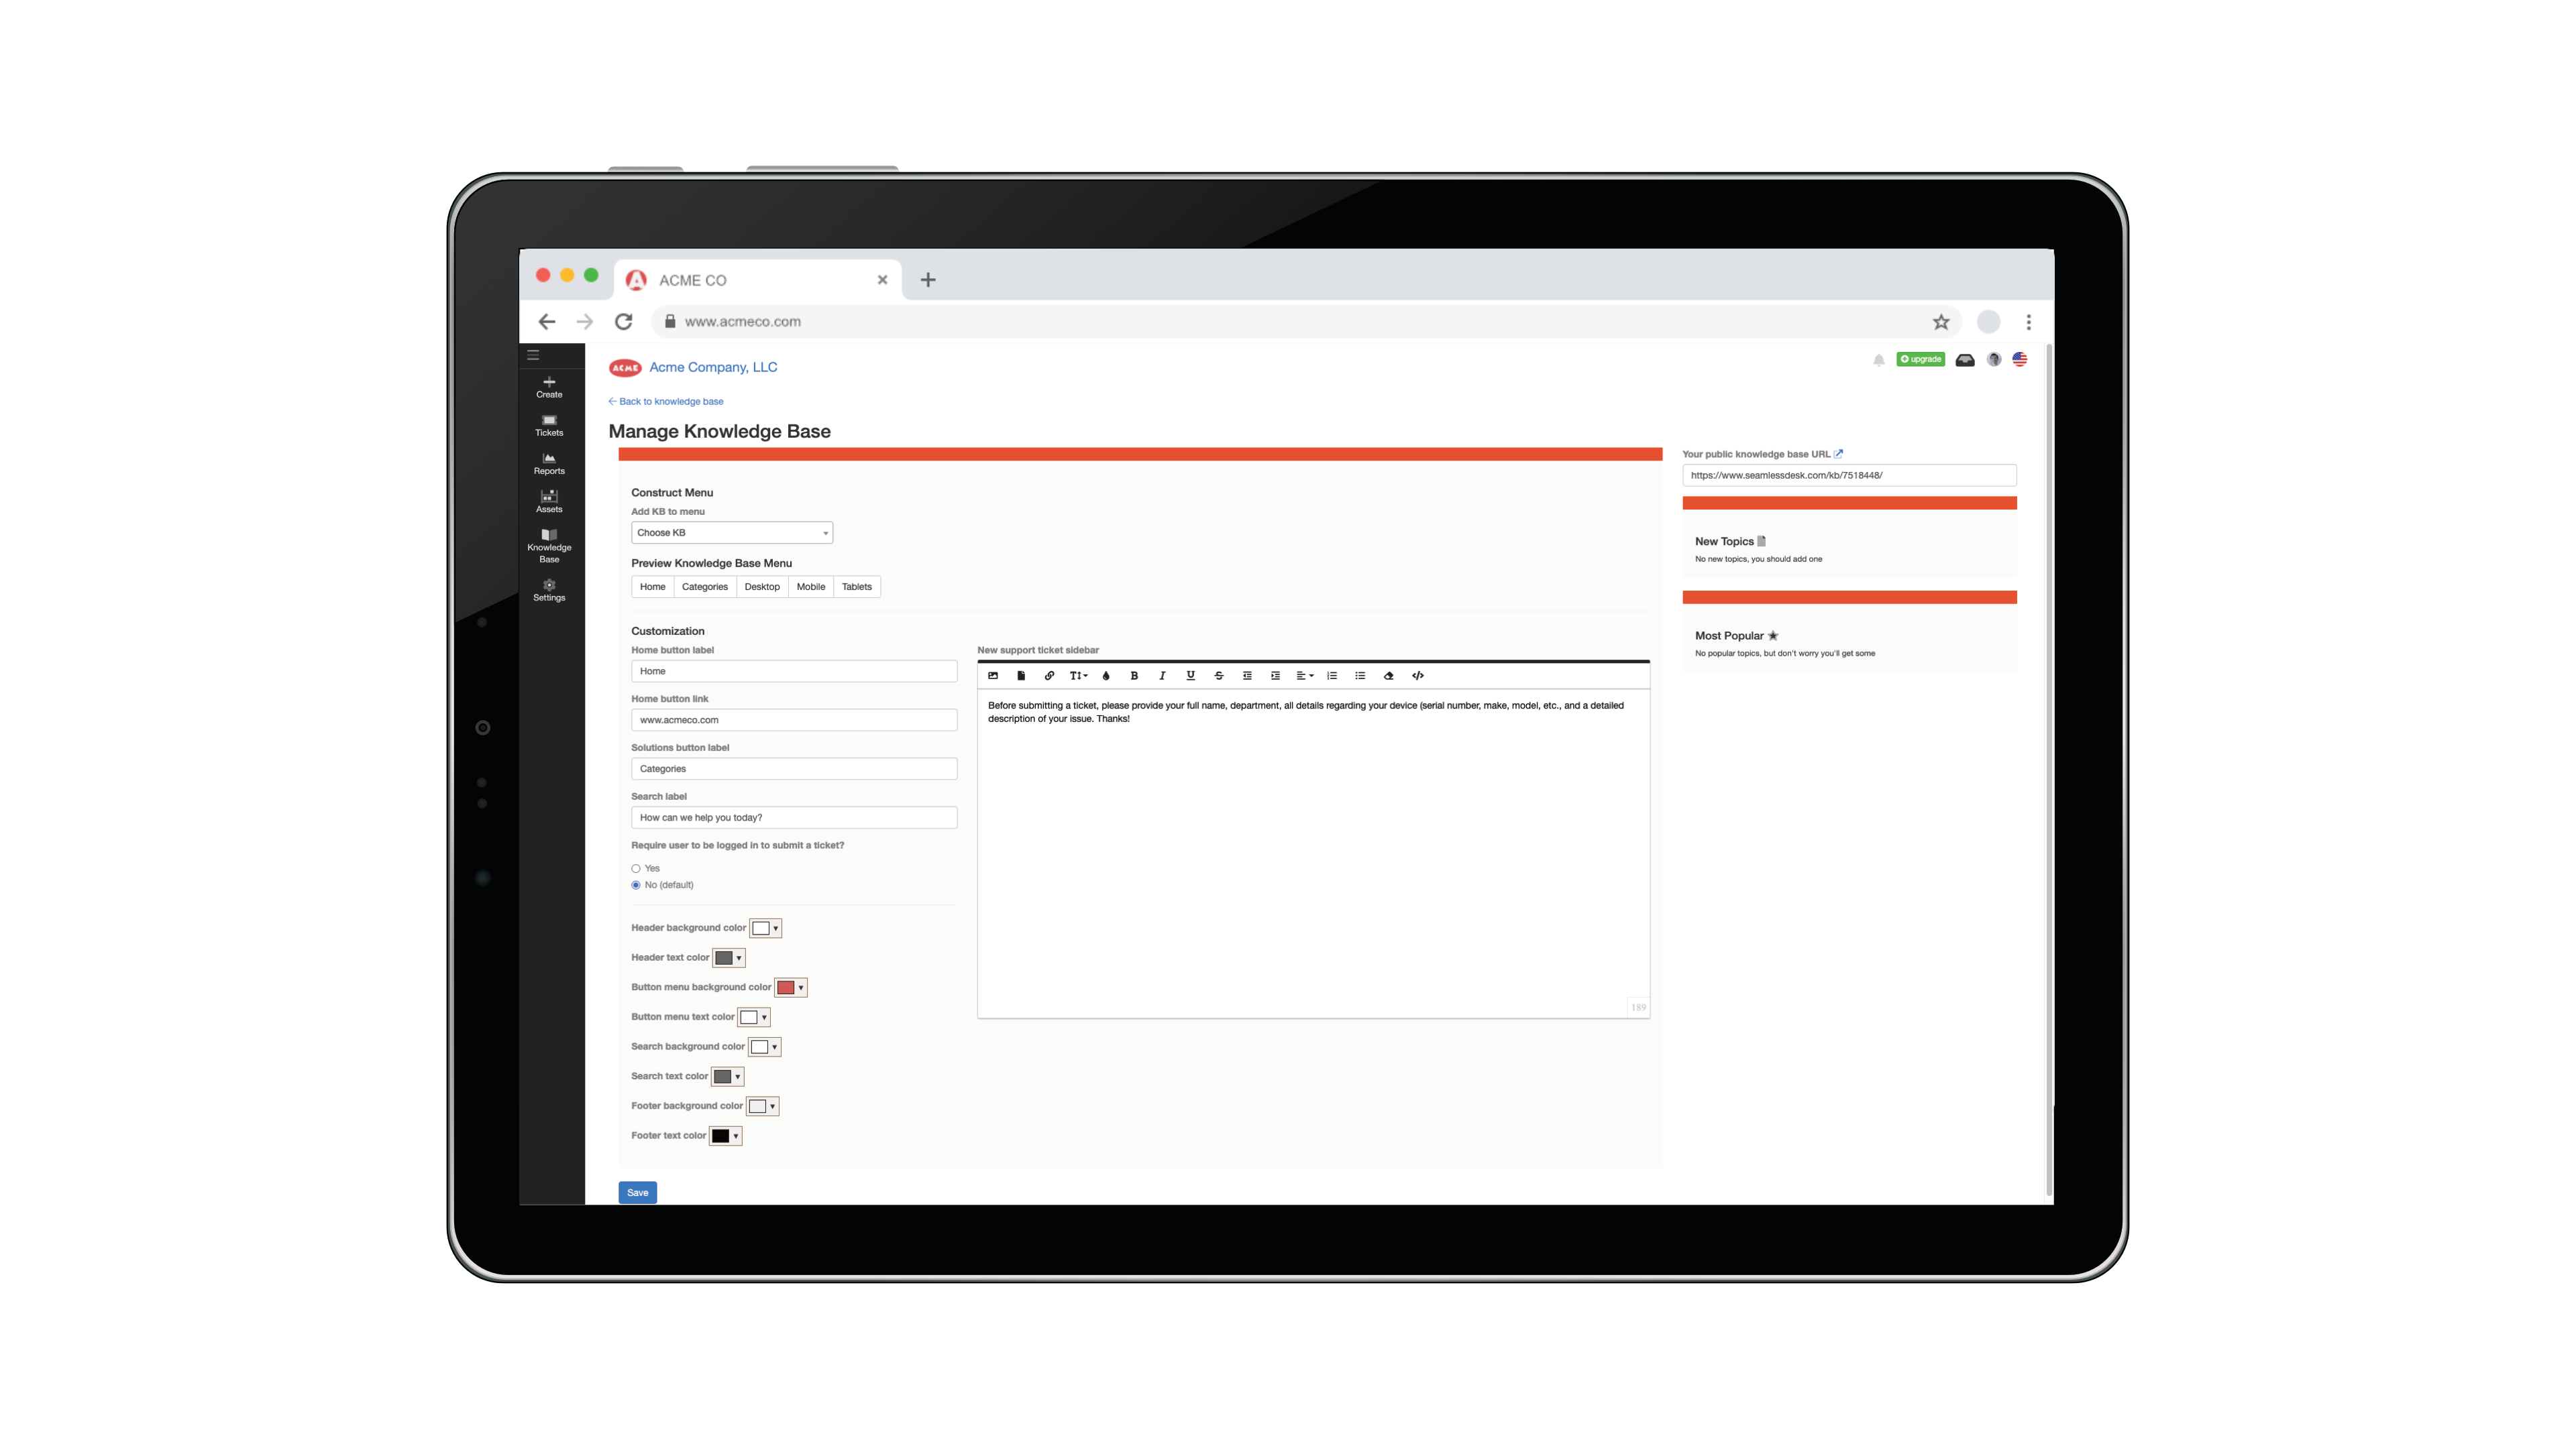Select Yes for login requirement
Screen dimensions: 2576x1448
[x=636, y=868]
